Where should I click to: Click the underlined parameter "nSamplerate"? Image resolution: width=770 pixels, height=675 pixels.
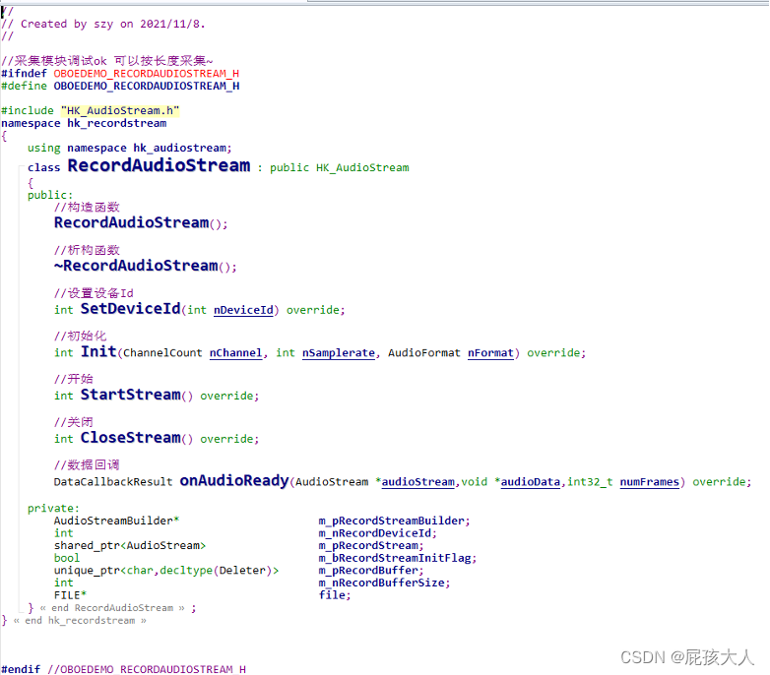coord(339,353)
